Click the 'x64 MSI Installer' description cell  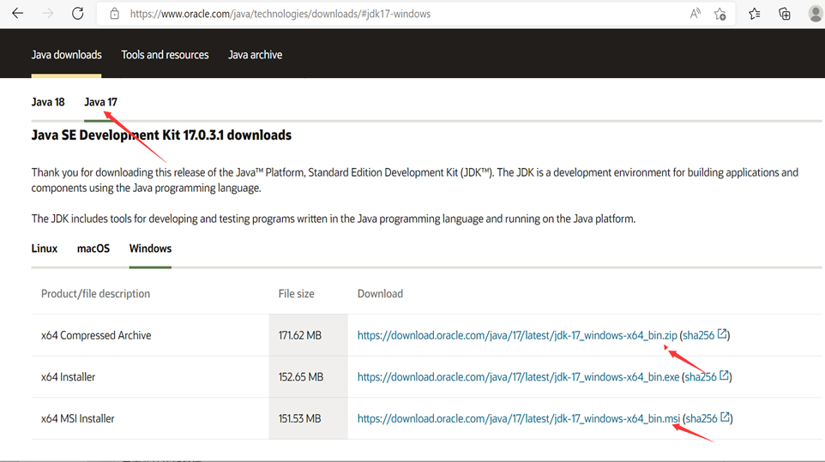[x=150, y=418]
